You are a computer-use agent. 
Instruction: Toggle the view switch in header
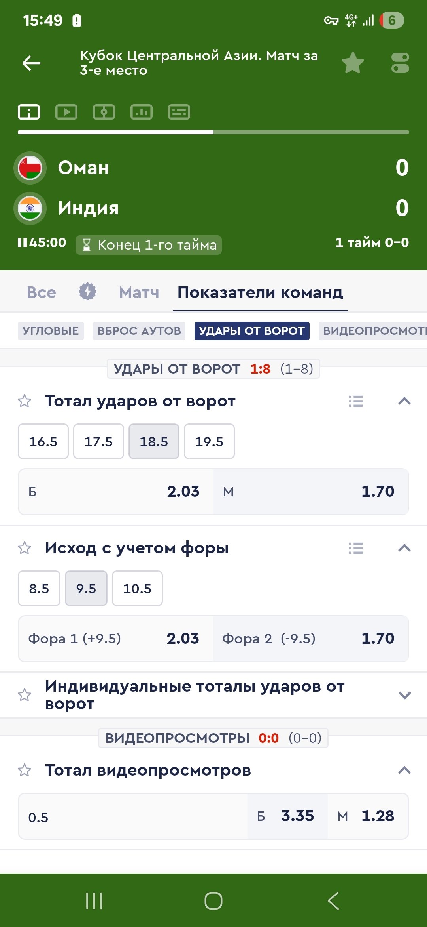pos(400,63)
